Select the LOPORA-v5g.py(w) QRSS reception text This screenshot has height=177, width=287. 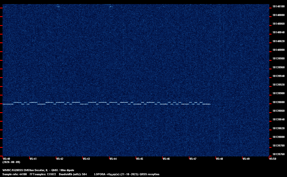(x=127, y=174)
